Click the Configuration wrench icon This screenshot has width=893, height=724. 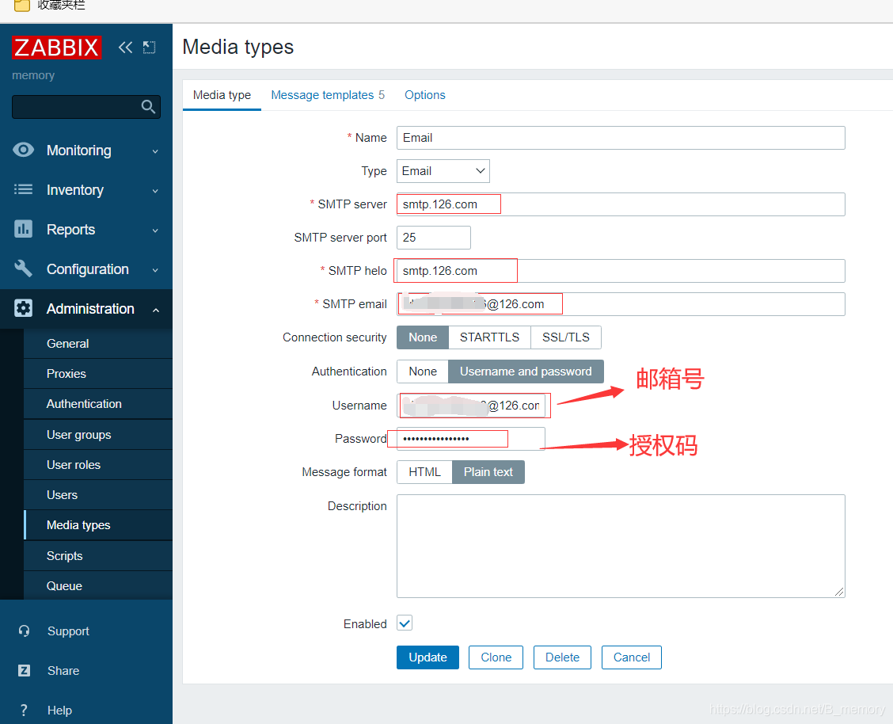pos(23,269)
